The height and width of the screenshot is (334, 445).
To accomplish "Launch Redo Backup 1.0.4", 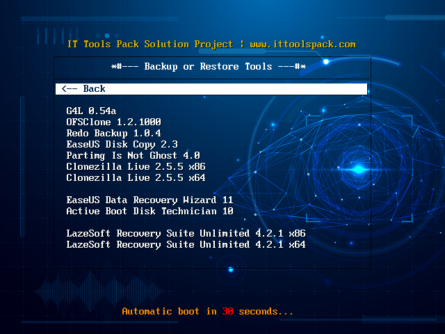I will click(113, 133).
